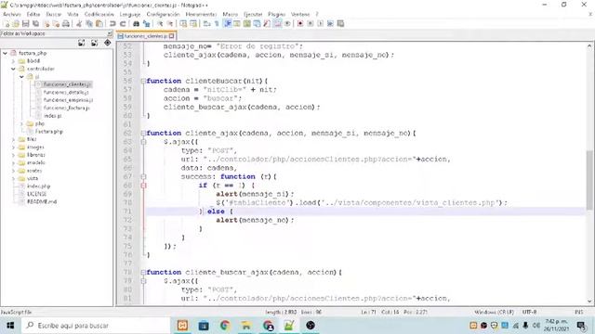The height and width of the screenshot is (334, 595).
Task: Expand the php folder under controlador
Action: tap(21, 123)
